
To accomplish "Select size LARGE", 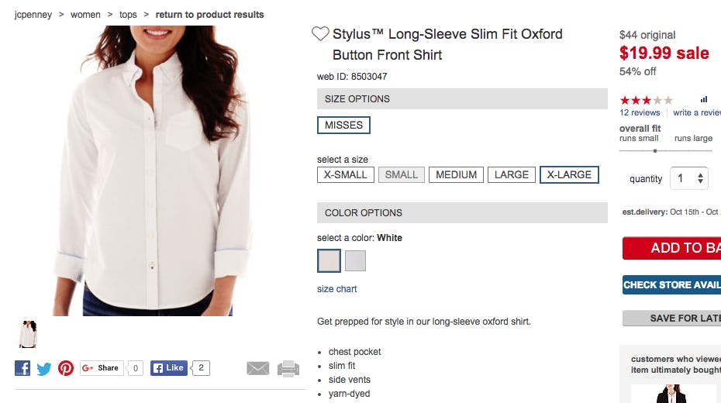I will 512,174.
